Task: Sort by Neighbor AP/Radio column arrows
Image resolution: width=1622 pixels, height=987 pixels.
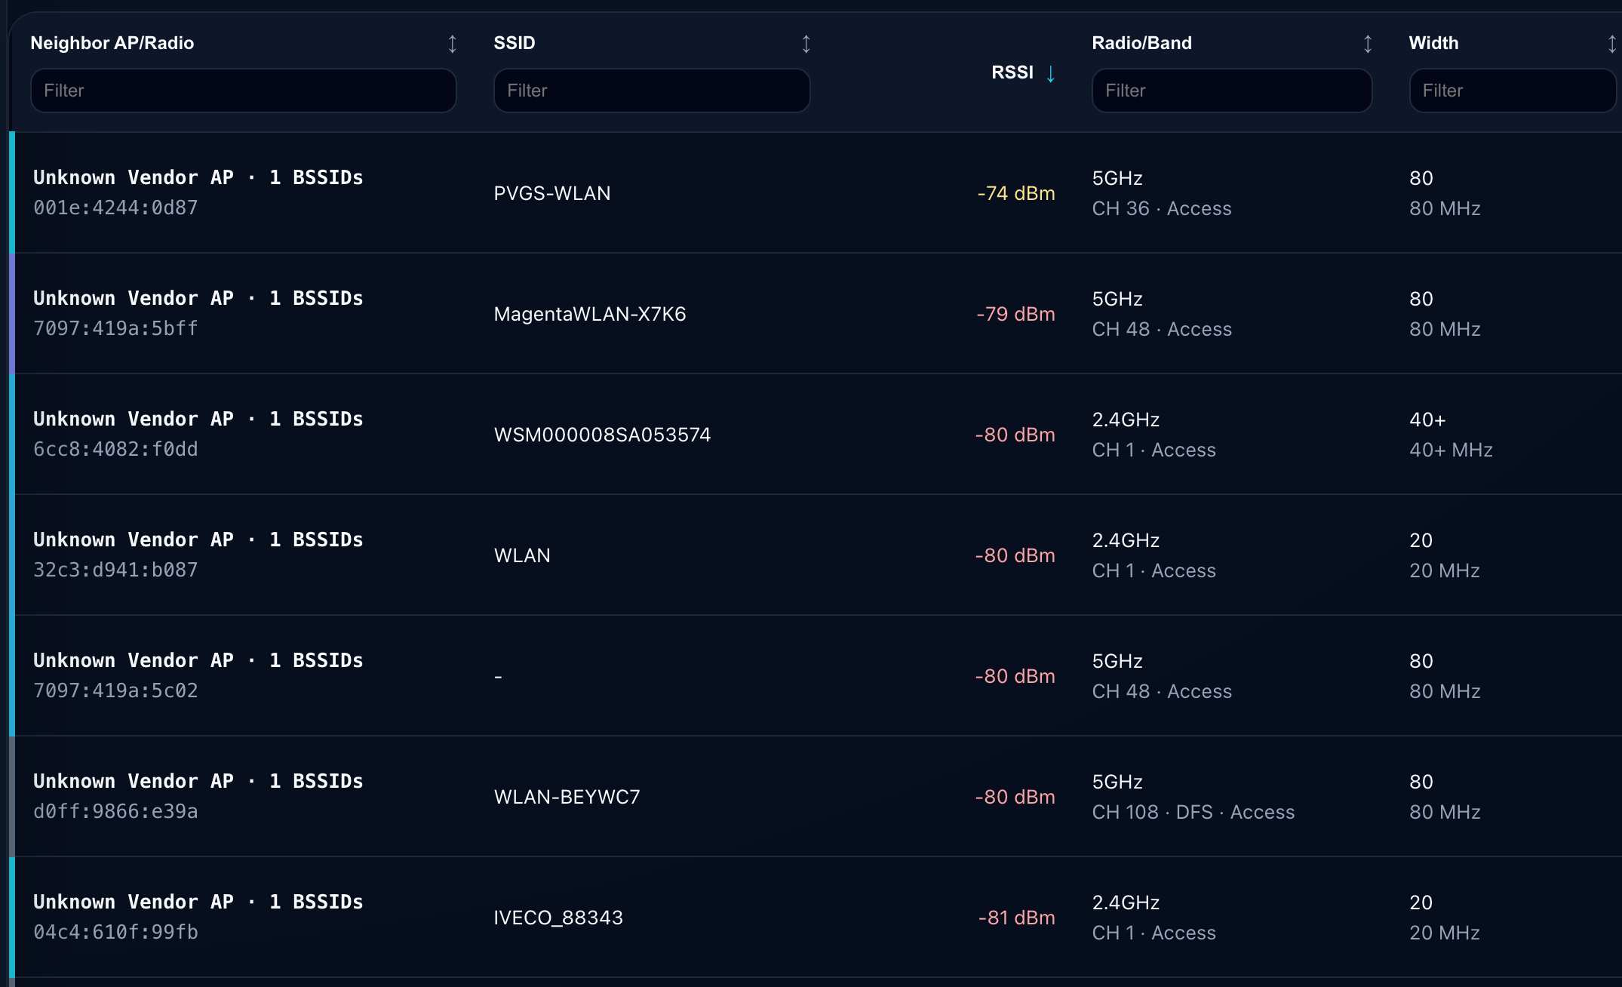Action: point(452,44)
